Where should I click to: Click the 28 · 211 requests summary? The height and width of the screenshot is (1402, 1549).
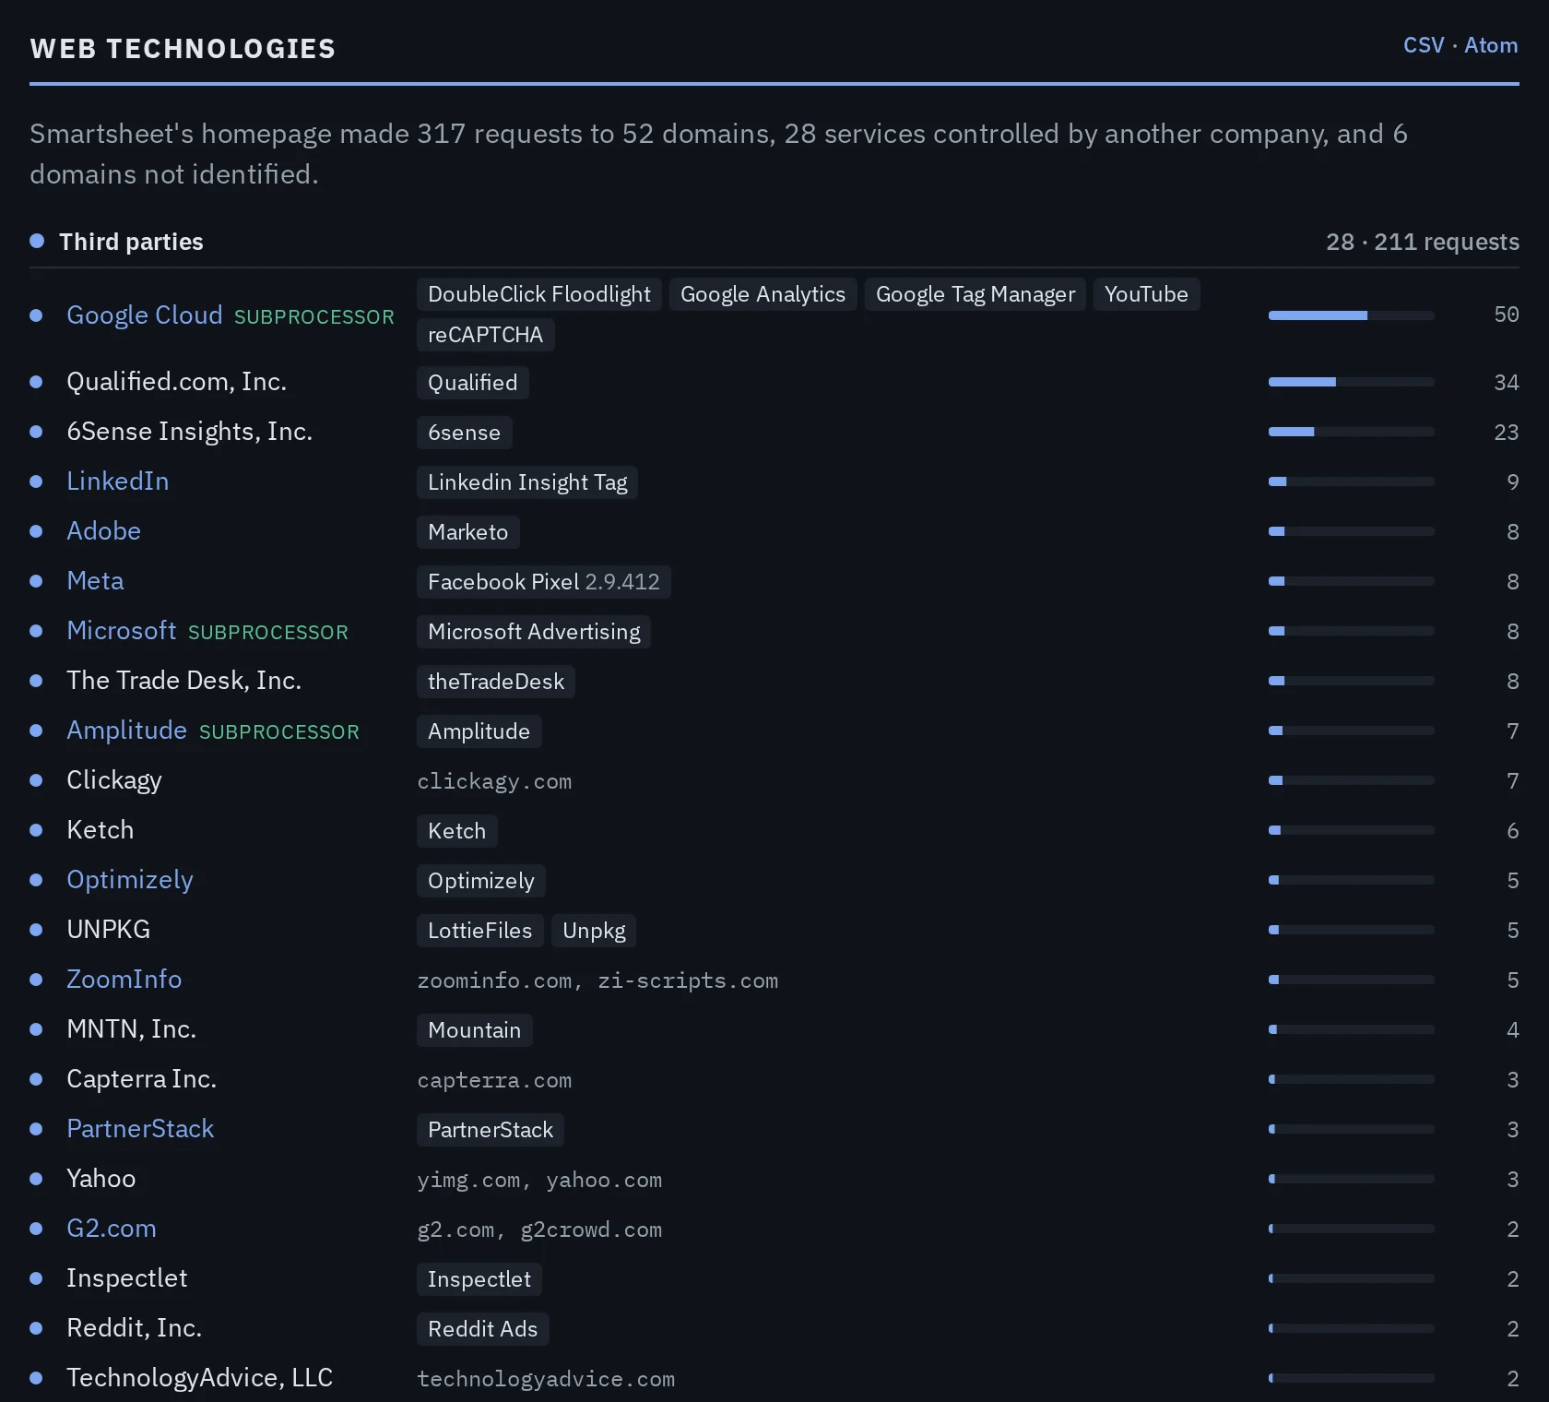point(1423,242)
